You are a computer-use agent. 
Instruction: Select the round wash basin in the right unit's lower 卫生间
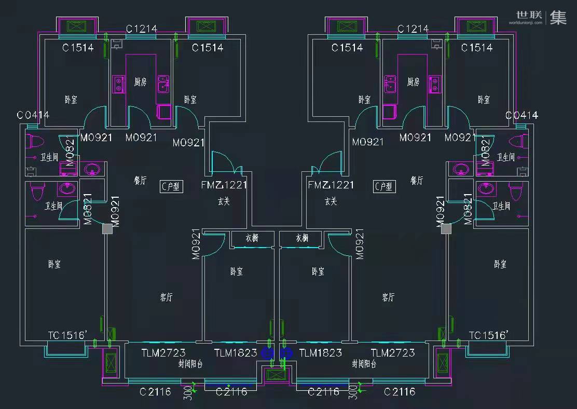pos(487,188)
